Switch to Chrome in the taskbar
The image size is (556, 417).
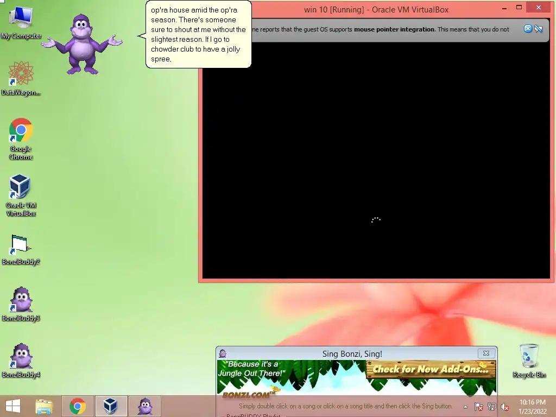(78, 406)
